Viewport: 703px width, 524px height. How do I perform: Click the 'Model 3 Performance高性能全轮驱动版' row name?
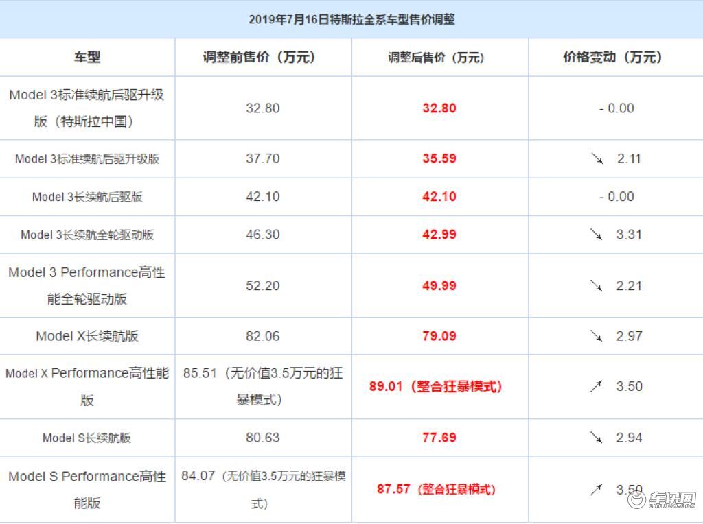[87, 286]
